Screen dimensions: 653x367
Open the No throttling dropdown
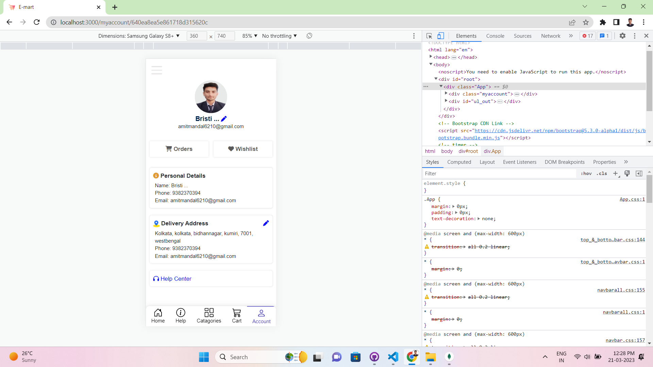[x=279, y=36]
